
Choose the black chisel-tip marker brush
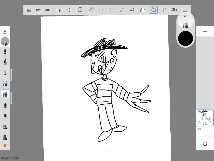pyautogui.click(x=5, y=106)
